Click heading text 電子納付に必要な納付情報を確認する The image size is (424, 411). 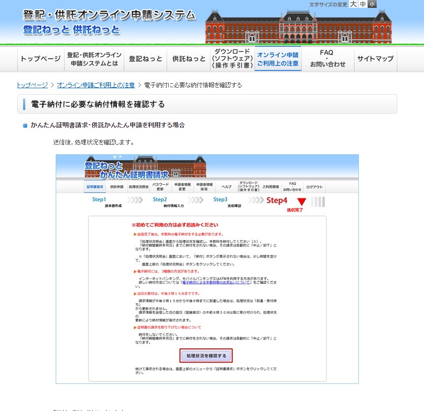pyautogui.click(x=98, y=104)
